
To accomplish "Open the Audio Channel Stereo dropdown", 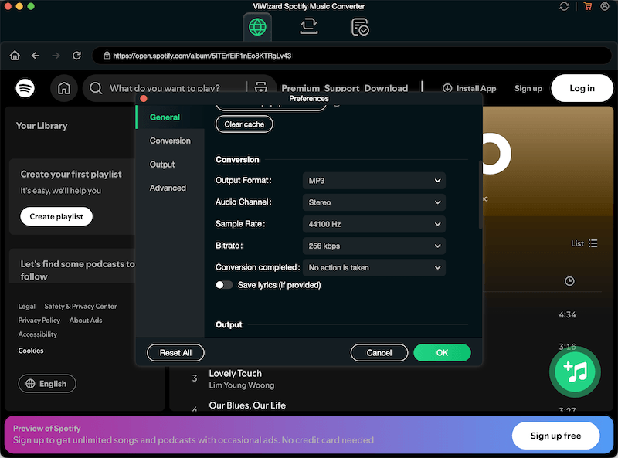I will pos(374,202).
